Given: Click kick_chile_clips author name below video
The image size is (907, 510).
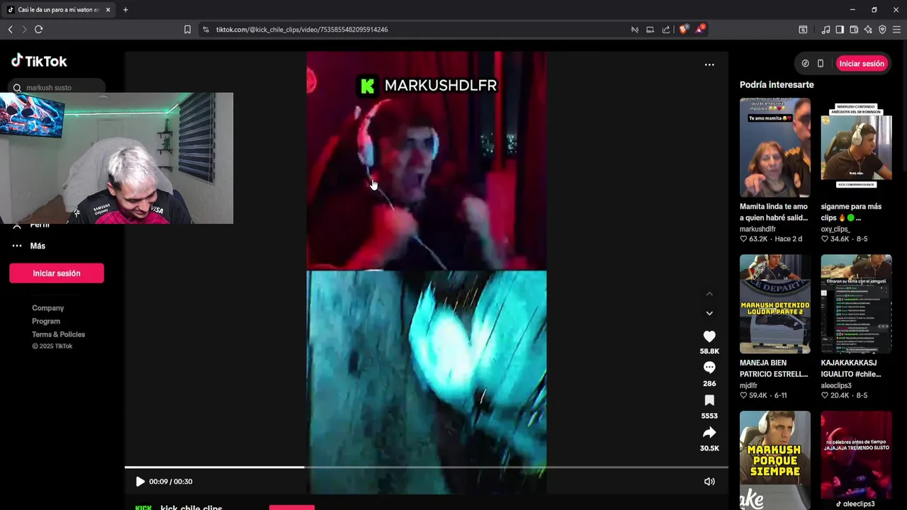Looking at the screenshot, I should [x=191, y=507].
